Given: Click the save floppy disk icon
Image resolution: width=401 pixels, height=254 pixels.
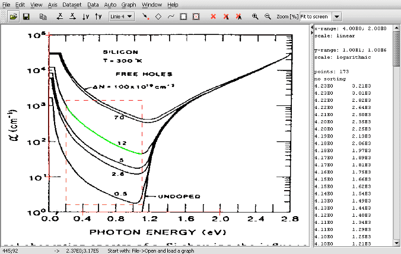Looking at the screenshot, I should [x=26, y=17].
